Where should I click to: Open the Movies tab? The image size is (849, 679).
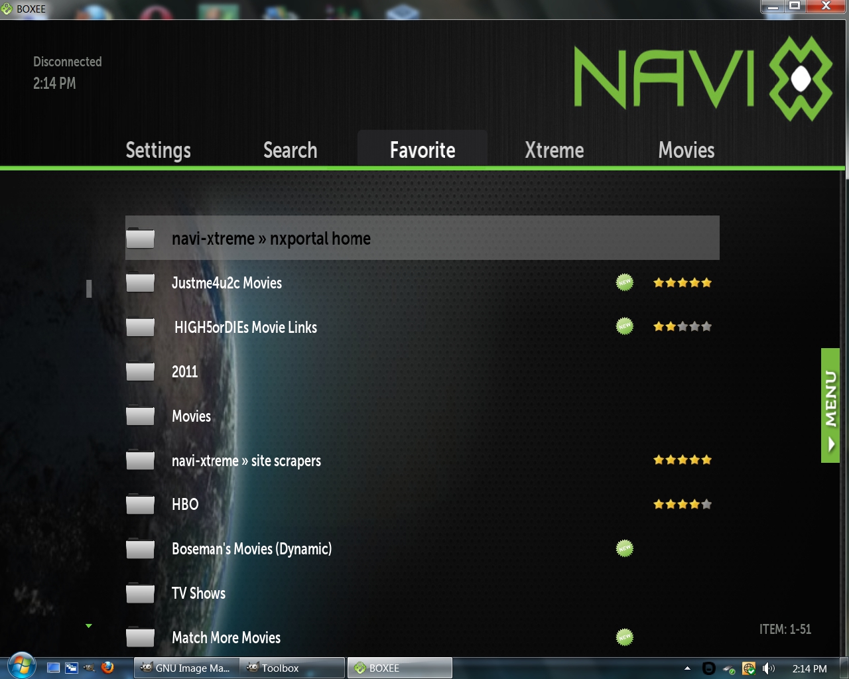point(686,151)
